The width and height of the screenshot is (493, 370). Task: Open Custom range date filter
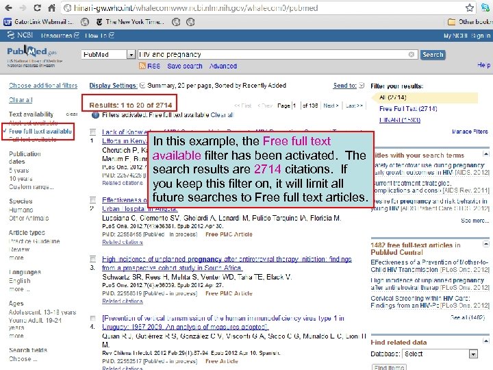tap(31, 187)
